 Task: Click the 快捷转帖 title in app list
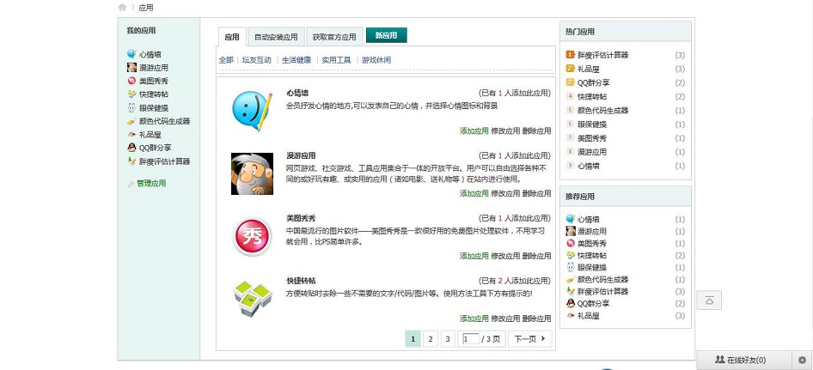[x=301, y=281]
